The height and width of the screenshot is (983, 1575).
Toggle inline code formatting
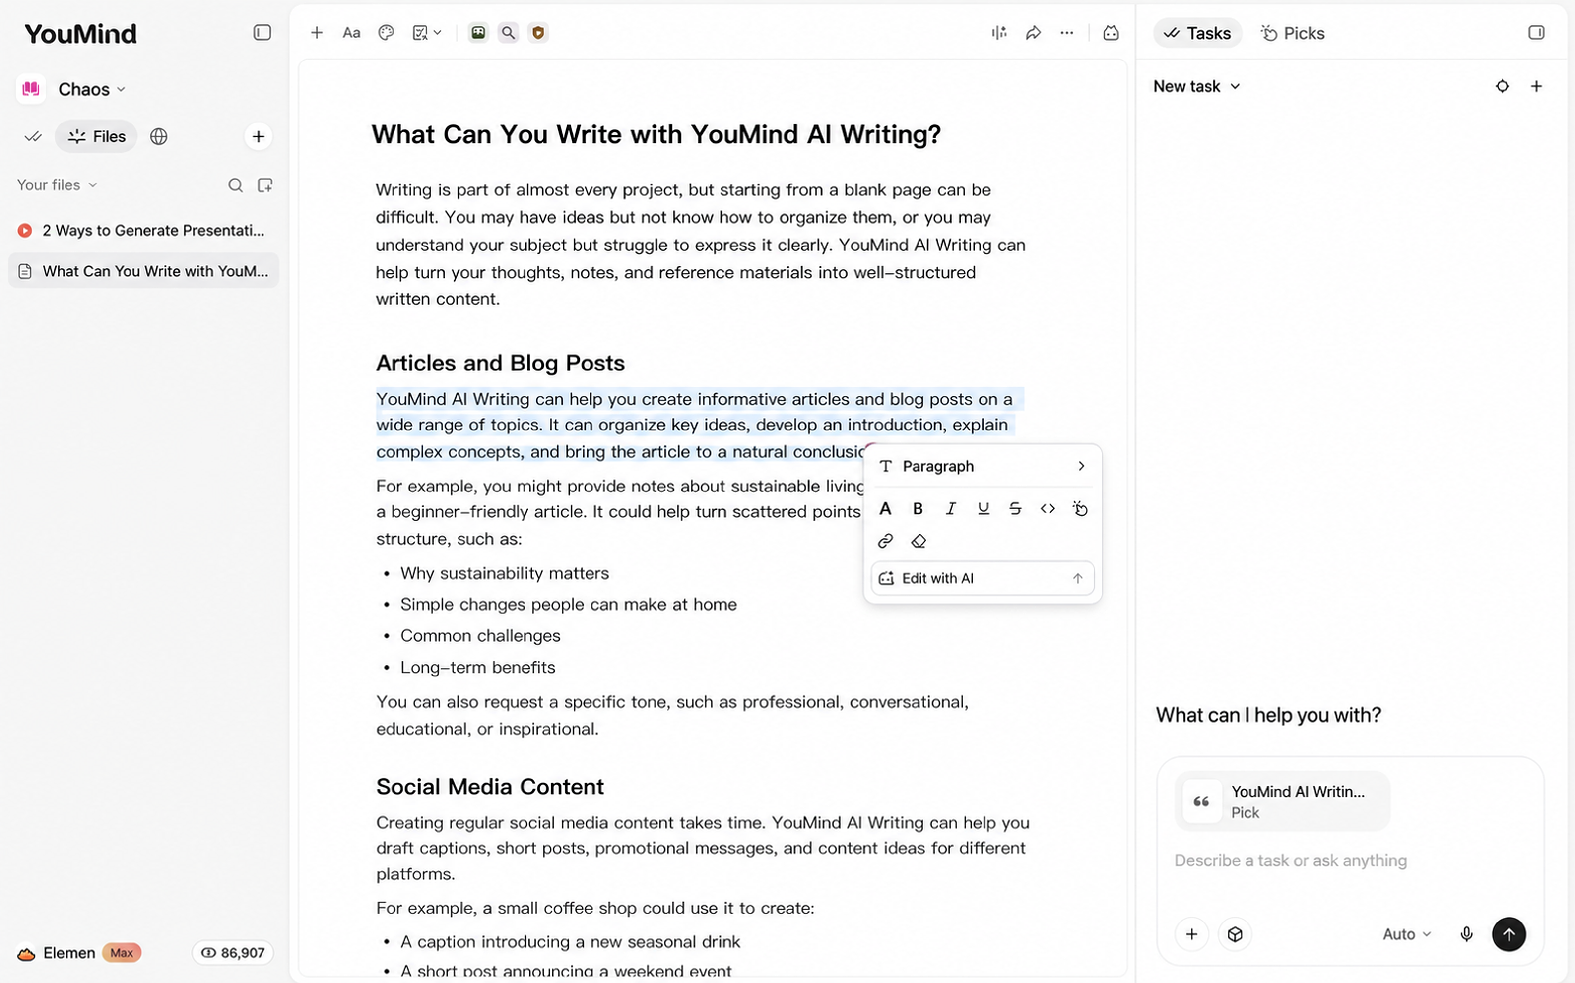click(x=1048, y=508)
